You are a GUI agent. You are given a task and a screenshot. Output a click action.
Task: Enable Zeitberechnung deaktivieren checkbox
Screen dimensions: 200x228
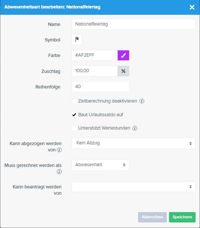click(74, 101)
